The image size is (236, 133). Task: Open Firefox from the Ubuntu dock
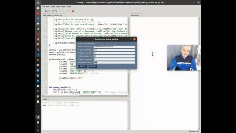(38, 40)
